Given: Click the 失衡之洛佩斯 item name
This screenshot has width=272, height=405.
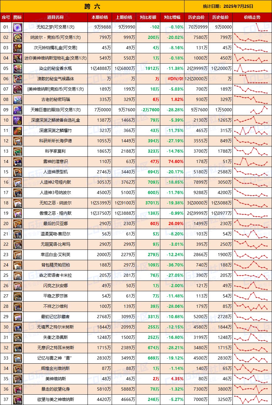Looking at the screenshot, I should (55, 338).
